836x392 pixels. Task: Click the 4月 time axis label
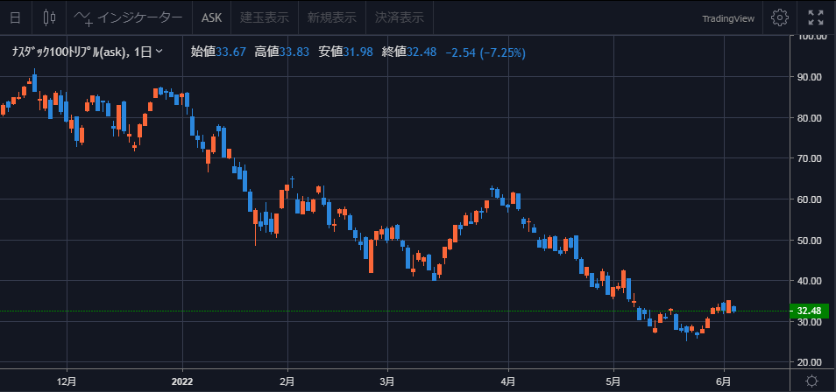(x=508, y=381)
